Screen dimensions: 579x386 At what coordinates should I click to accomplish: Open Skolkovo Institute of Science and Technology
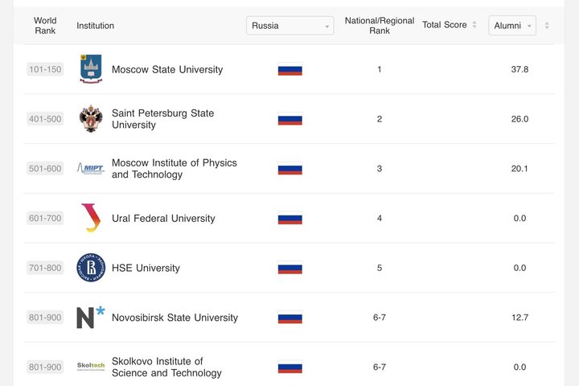coord(166,368)
